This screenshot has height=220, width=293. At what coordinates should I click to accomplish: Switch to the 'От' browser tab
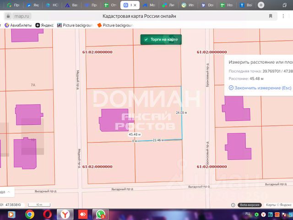point(110,5)
